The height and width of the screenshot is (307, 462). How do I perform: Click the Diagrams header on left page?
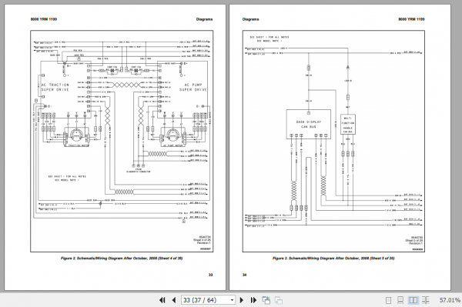tap(204, 19)
